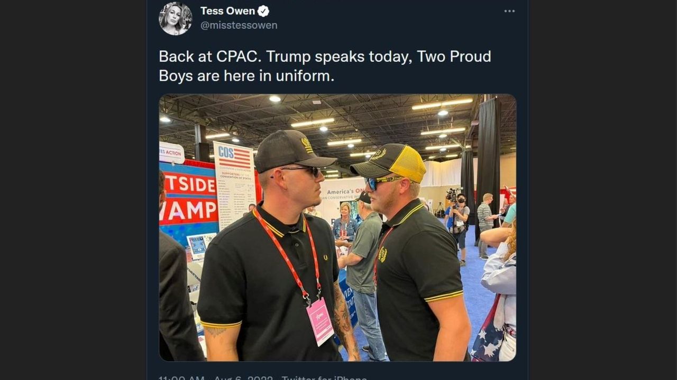Click the Tess Owen display name

(x=227, y=11)
